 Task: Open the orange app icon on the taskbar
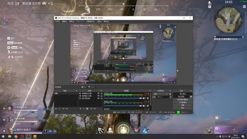point(35,137)
